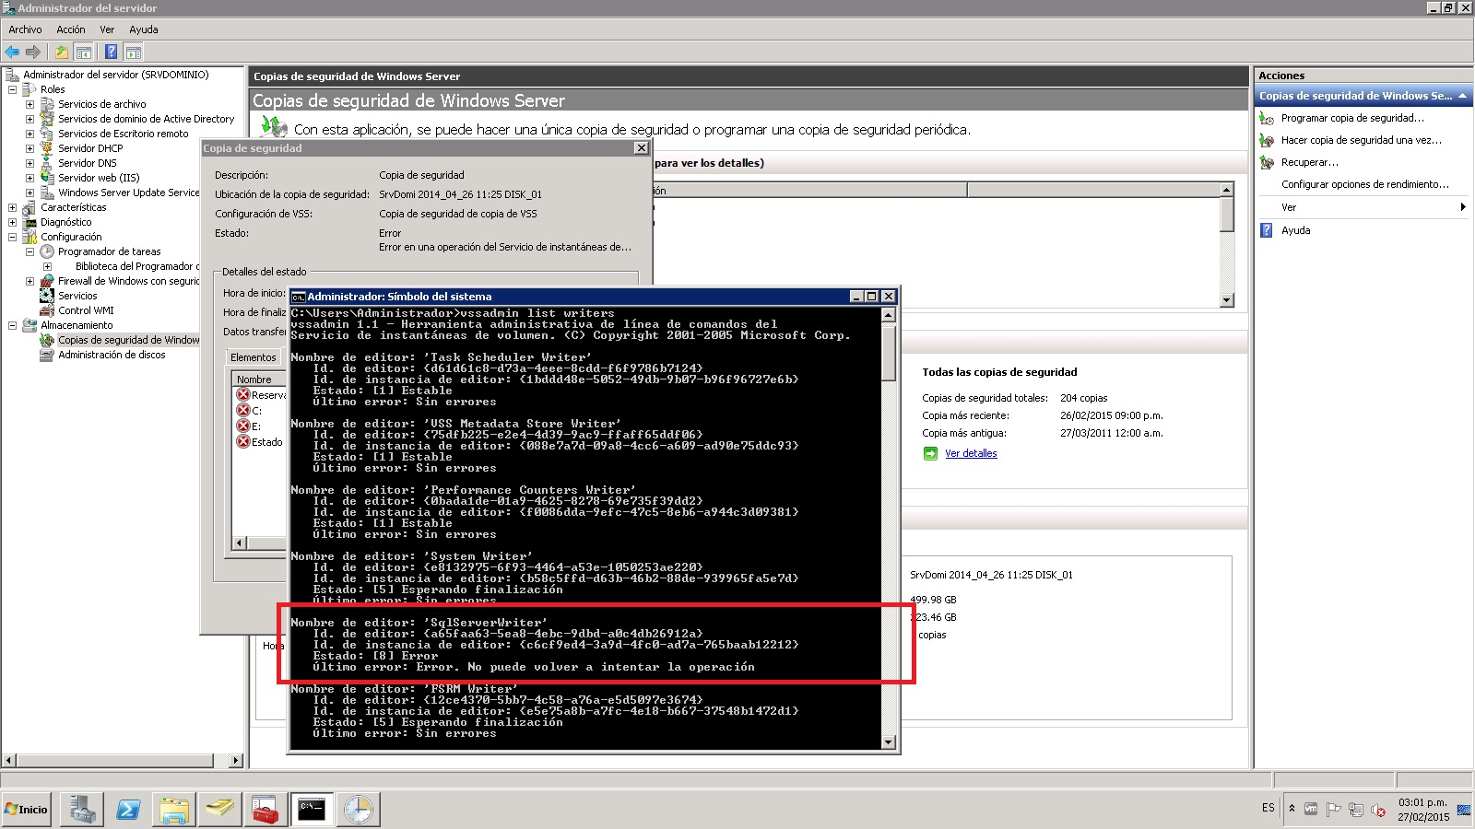1475x829 pixels.
Task: Open the Ver submenu arrow in Acciones
Action: 1463,207
